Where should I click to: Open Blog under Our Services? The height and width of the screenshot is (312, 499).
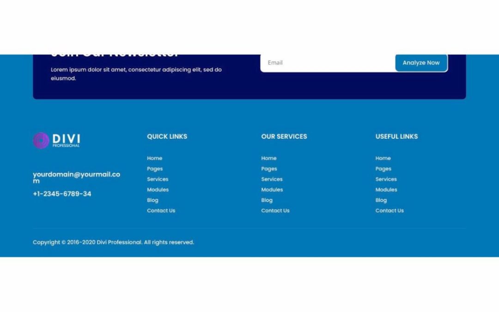click(x=267, y=200)
